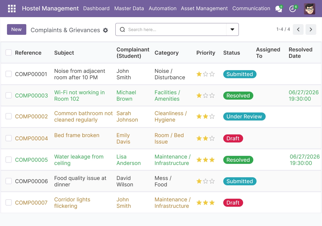Go to next page arrow
This screenshot has height=226, width=322.
311,29
